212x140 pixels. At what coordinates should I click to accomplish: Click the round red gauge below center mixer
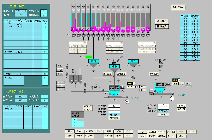(127, 102)
